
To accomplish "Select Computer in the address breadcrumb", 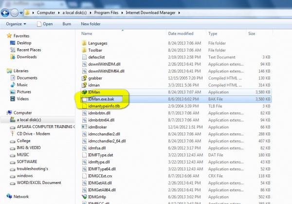I will (x=46, y=13).
